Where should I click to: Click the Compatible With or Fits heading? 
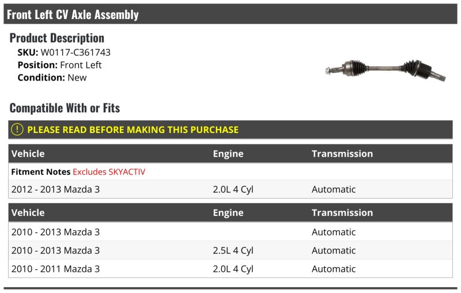tap(65, 108)
